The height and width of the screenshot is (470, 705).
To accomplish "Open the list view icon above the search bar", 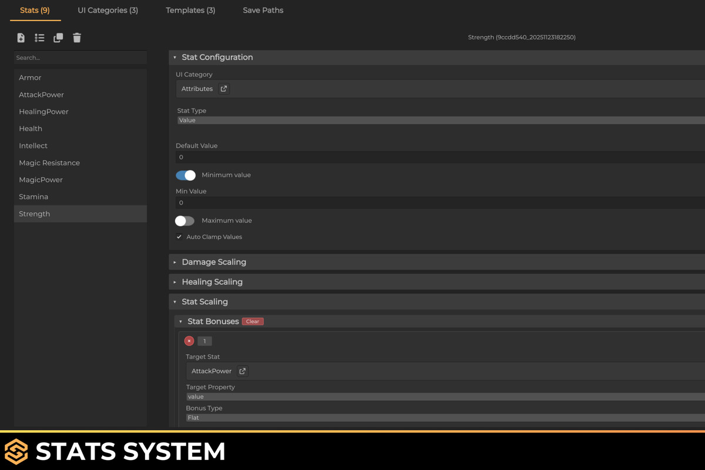I will point(39,37).
